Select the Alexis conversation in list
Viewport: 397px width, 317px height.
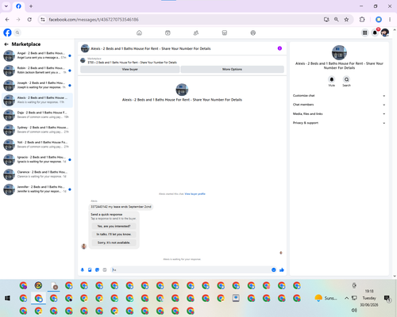click(37, 100)
